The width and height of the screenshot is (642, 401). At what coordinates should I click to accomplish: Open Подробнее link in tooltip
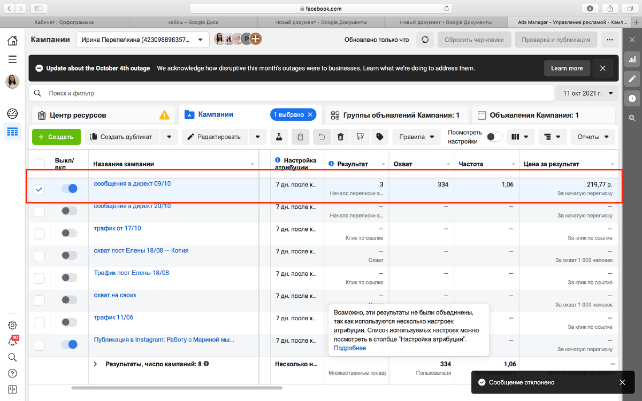(350, 348)
